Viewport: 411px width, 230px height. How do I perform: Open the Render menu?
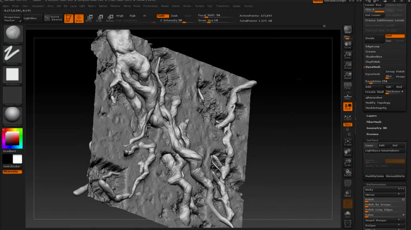click(x=165, y=6)
